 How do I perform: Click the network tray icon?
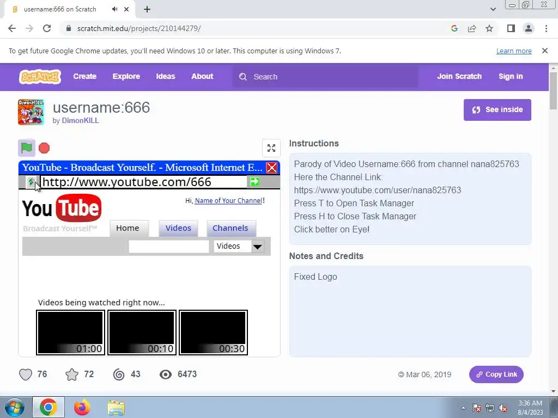[x=490, y=408]
